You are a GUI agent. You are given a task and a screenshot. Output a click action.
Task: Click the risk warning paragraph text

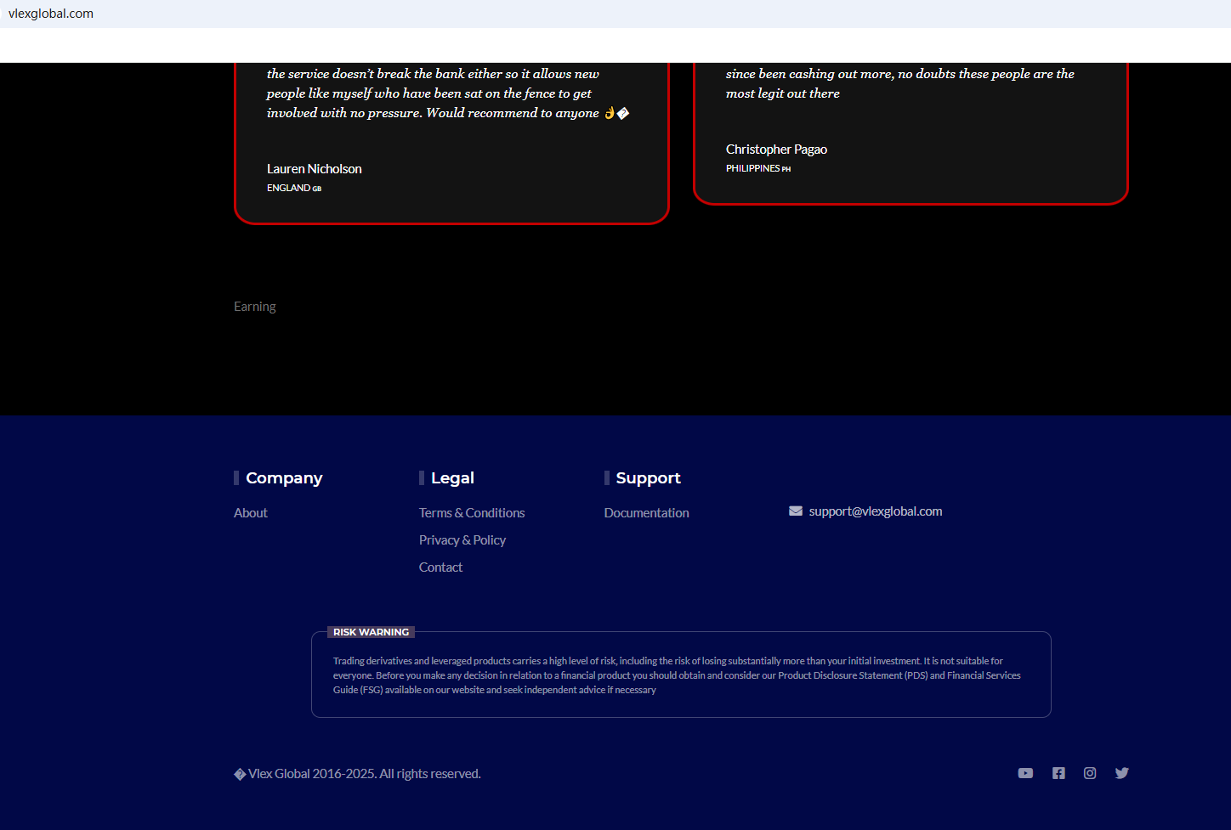tap(677, 675)
